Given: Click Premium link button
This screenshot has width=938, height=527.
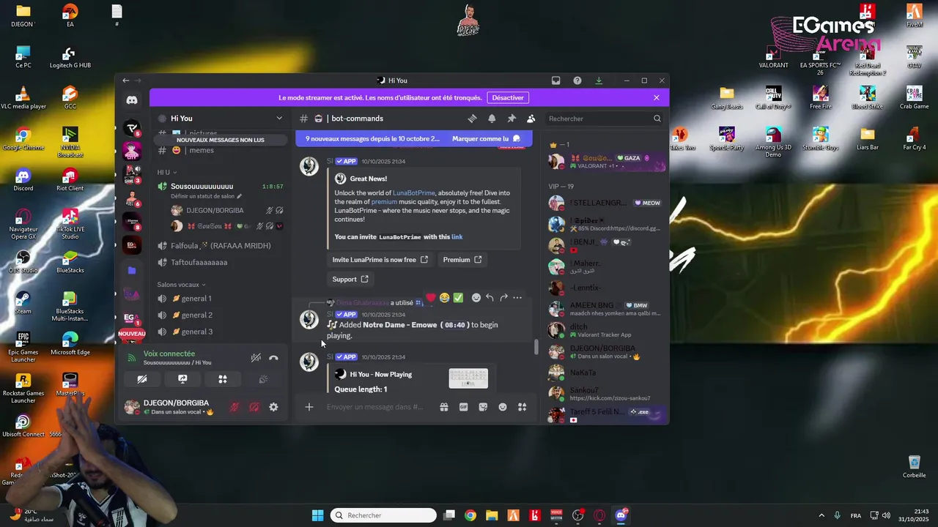Looking at the screenshot, I should [462, 260].
